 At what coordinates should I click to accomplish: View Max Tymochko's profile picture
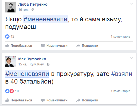coord(11,62)
